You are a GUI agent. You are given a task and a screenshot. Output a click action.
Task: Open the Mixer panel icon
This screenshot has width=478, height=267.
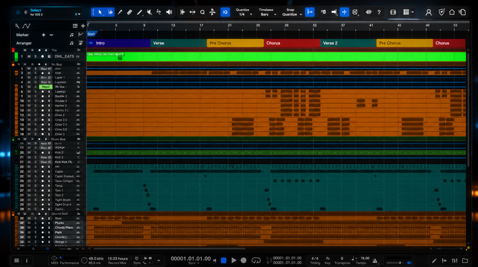455,261
